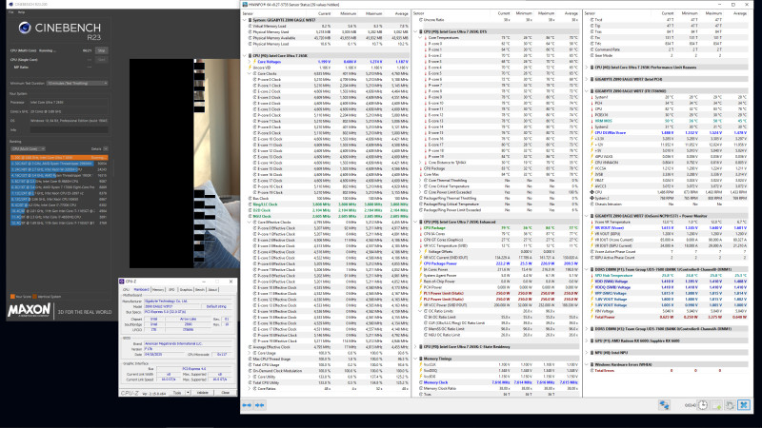Select the CPU Package Power sensor row
The height and width of the screenshot is (428, 762).
click(498, 263)
